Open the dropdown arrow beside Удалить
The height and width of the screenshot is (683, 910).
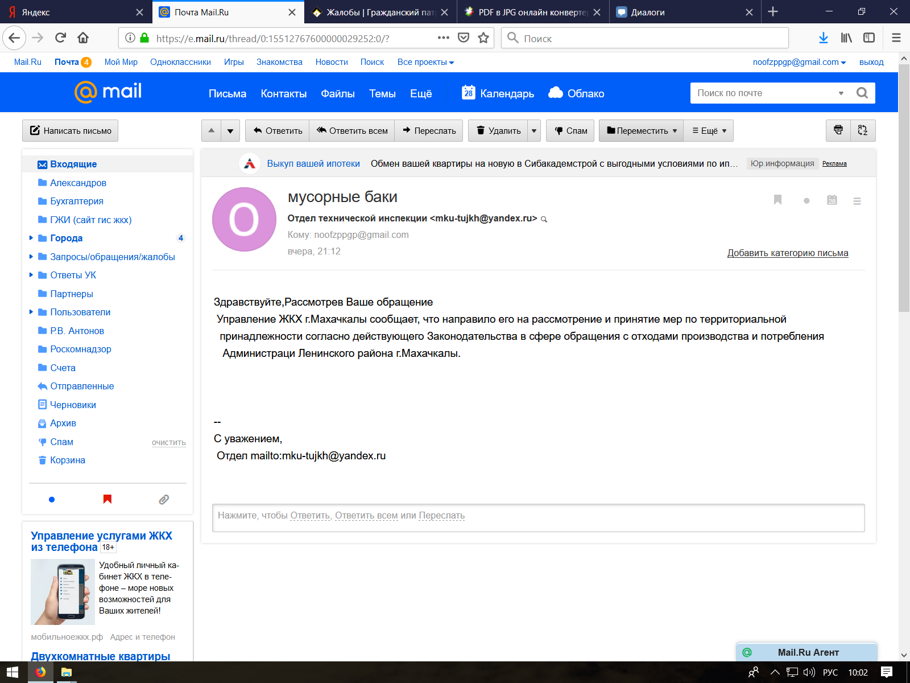(x=533, y=130)
